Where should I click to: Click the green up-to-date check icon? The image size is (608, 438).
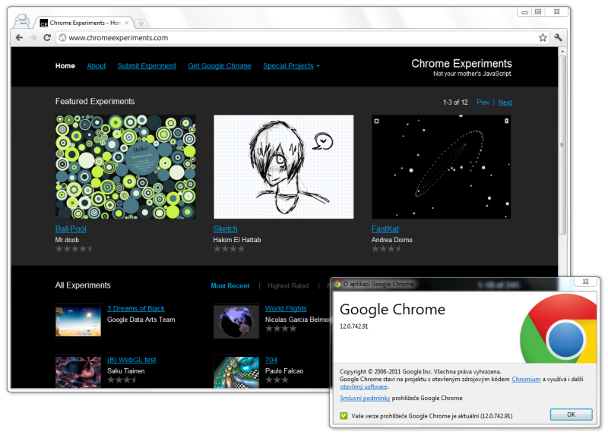(344, 415)
